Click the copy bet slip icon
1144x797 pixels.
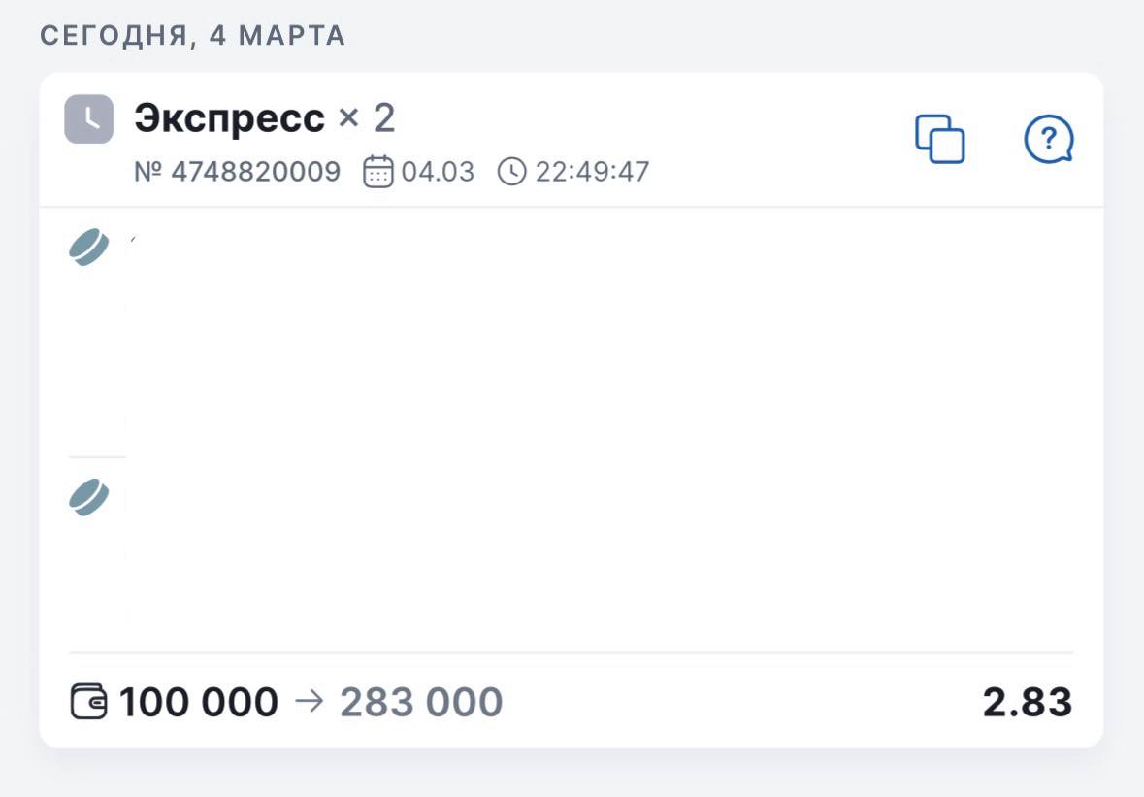[x=939, y=139]
